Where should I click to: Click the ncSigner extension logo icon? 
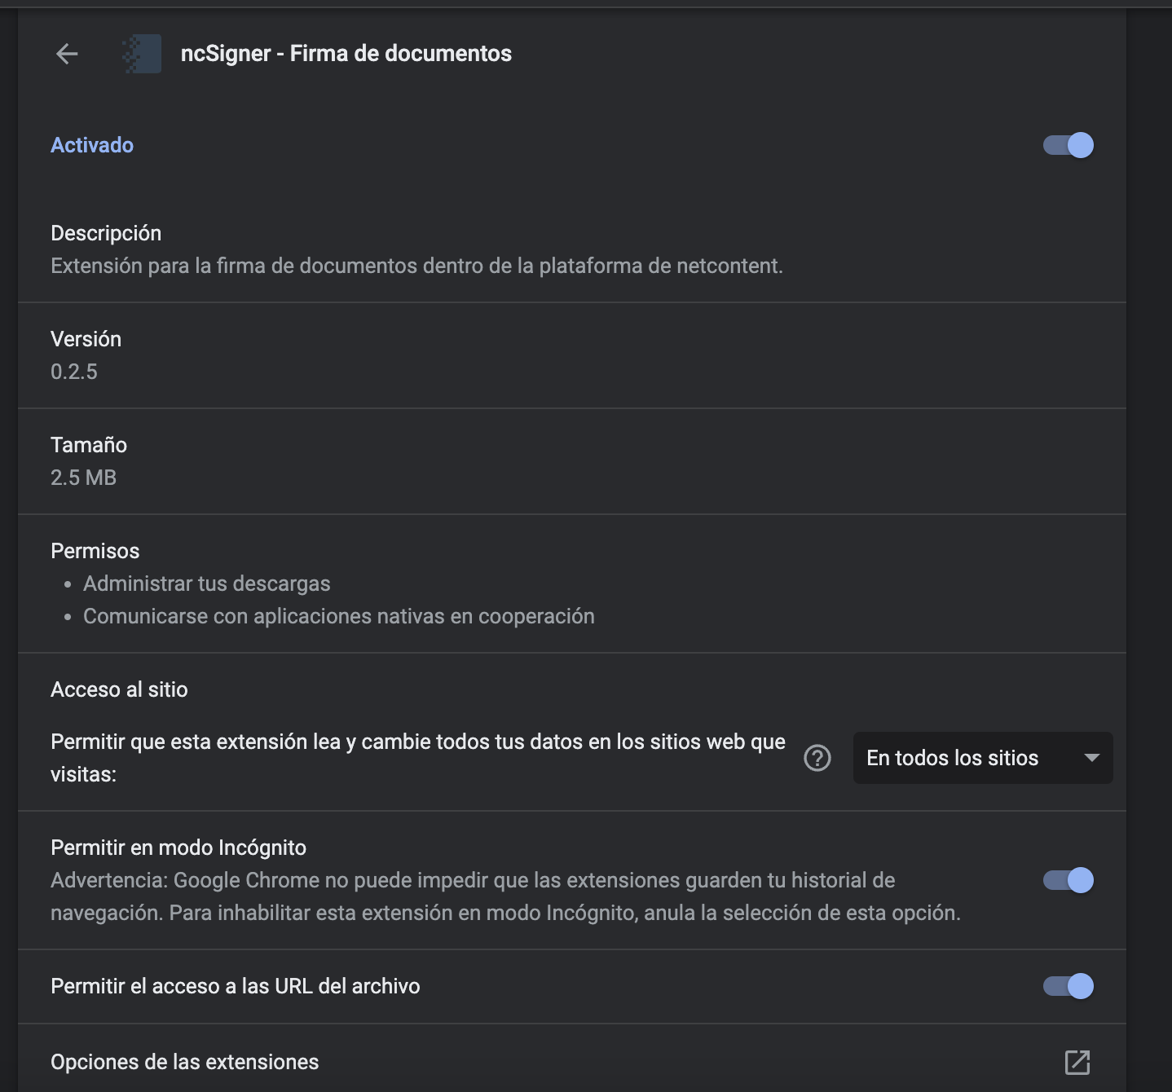point(142,54)
